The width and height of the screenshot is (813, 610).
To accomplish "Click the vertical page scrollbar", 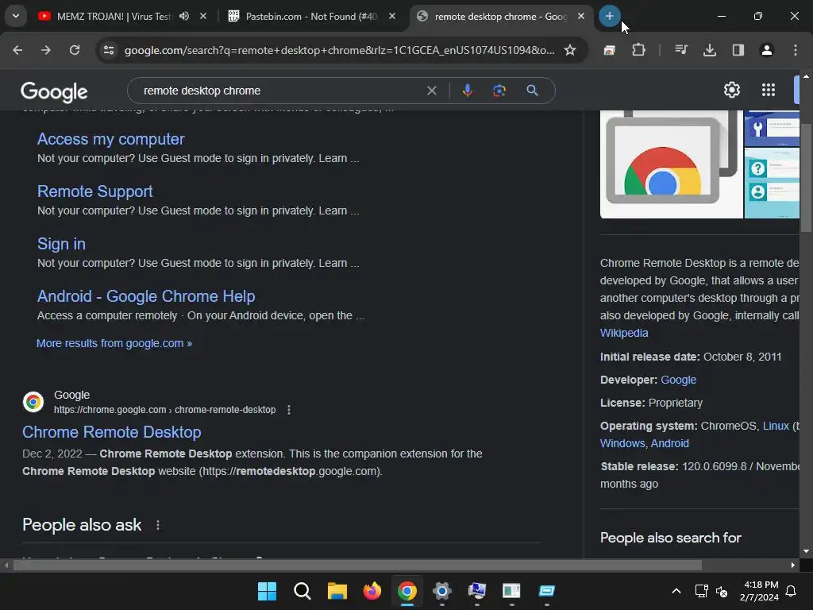I will tap(806, 177).
